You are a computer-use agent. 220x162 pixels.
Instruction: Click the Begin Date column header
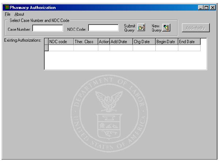coord(166,42)
